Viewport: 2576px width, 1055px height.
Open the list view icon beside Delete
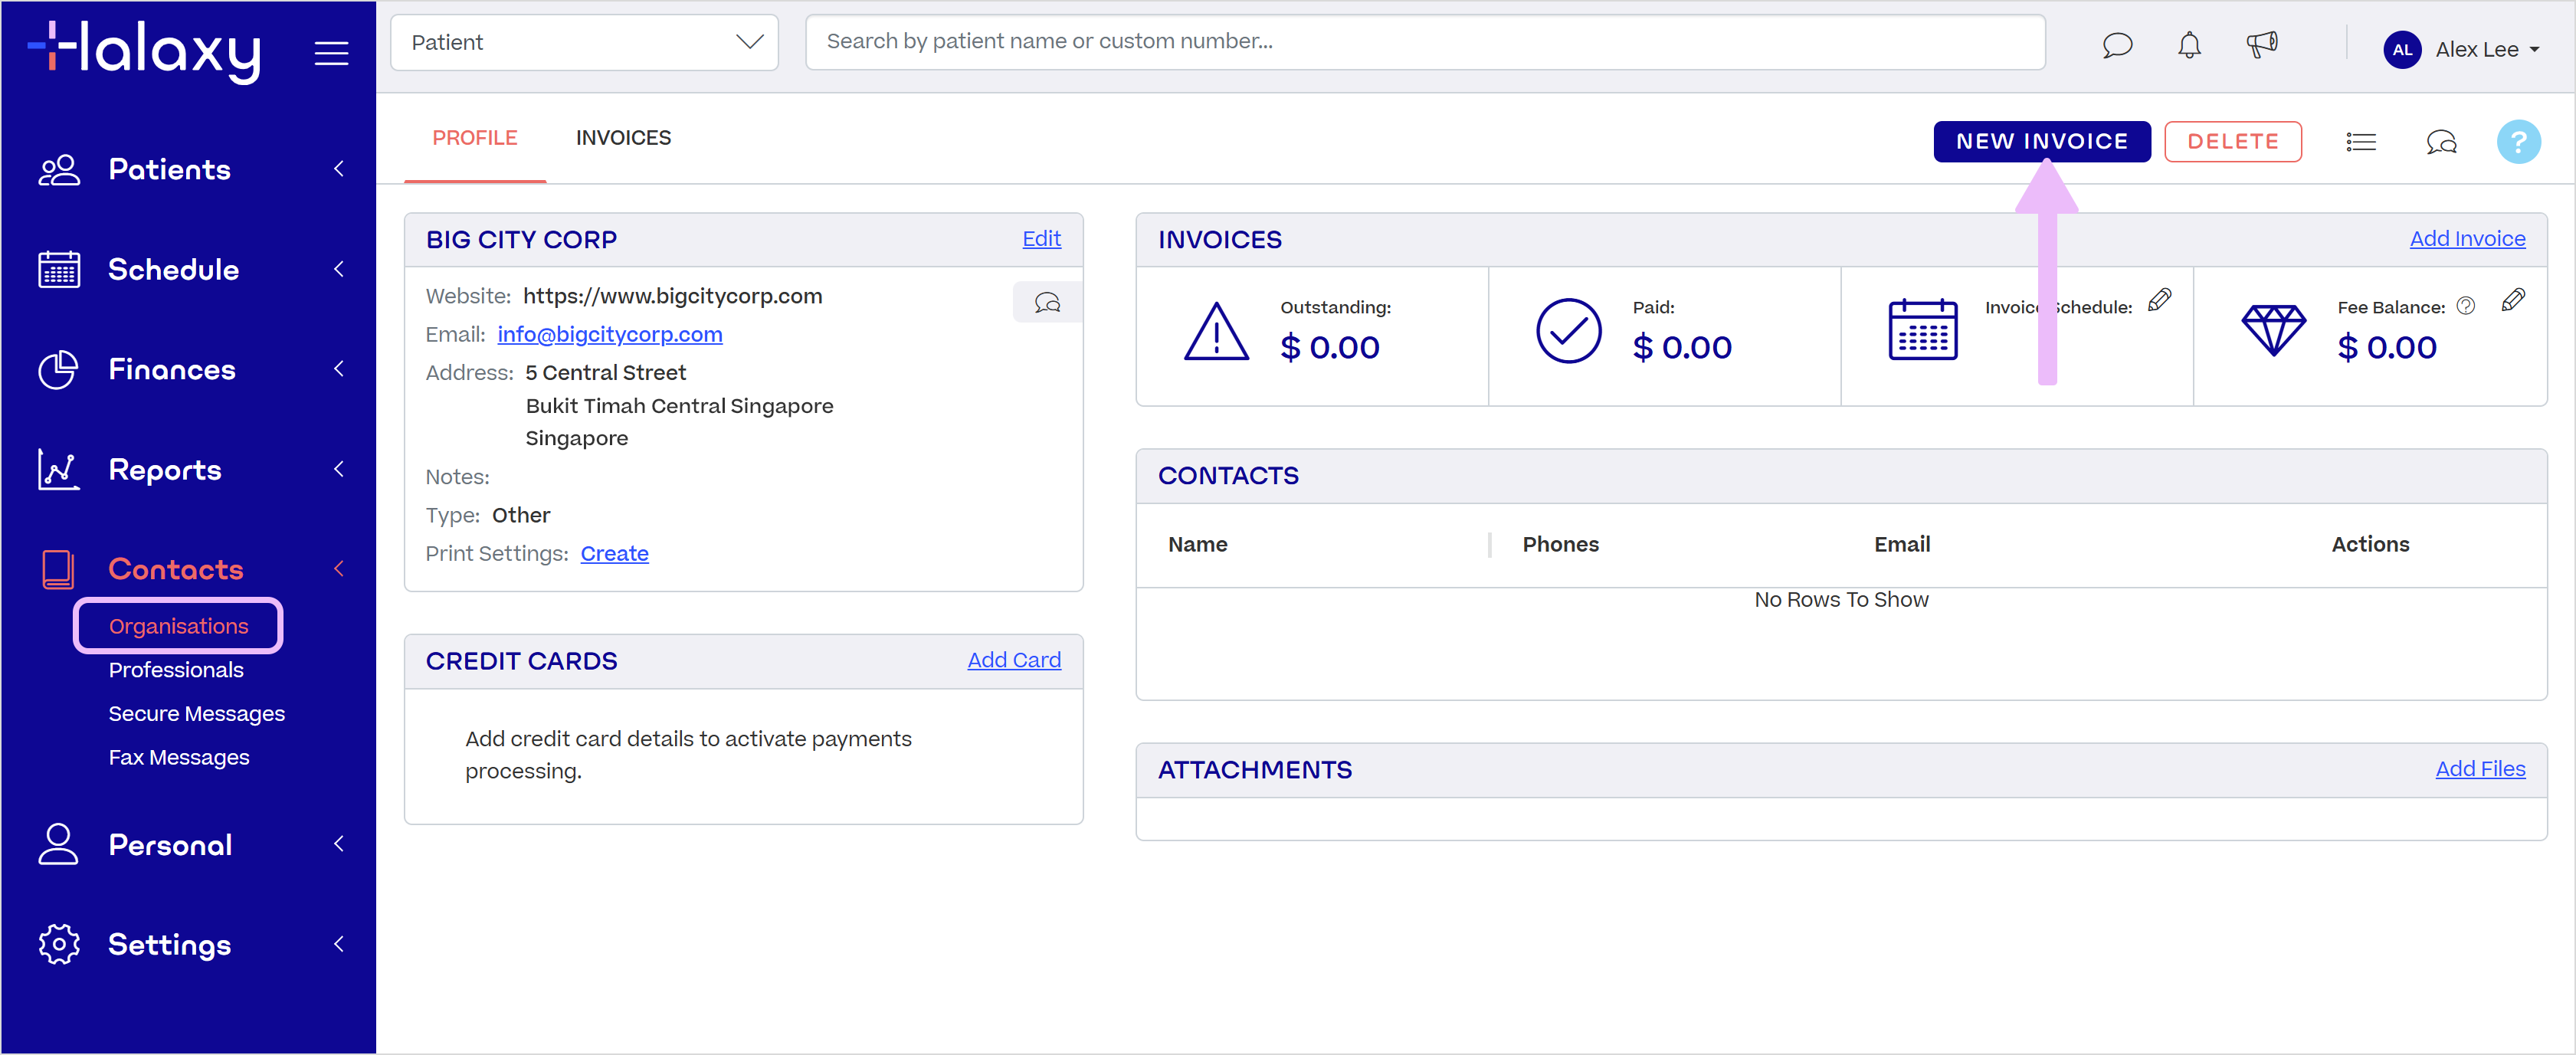tap(2360, 142)
